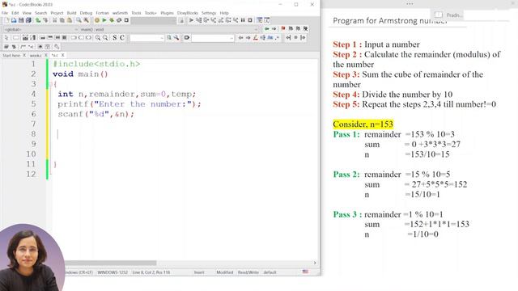
Task: Open the build target dropdown
Action: pos(153,20)
